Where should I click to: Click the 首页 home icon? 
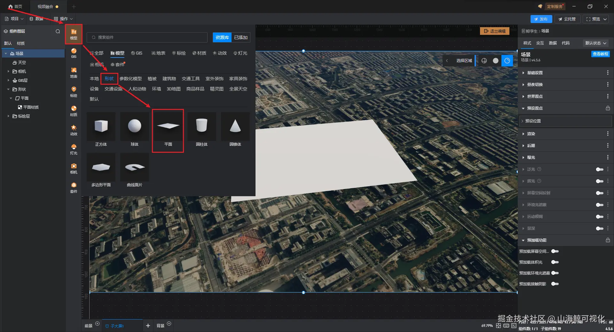(11, 6)
